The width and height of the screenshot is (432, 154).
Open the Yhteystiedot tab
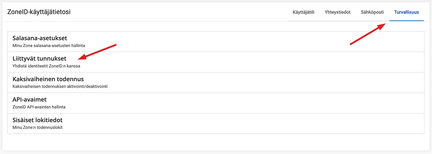(x=337, y=12)
